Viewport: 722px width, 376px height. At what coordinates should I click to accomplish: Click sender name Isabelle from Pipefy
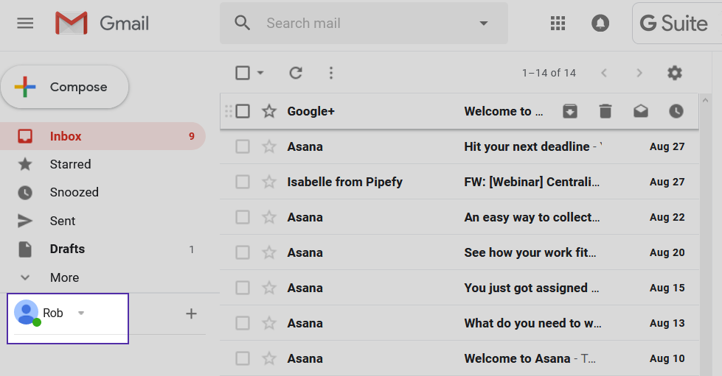pos(345,182)
